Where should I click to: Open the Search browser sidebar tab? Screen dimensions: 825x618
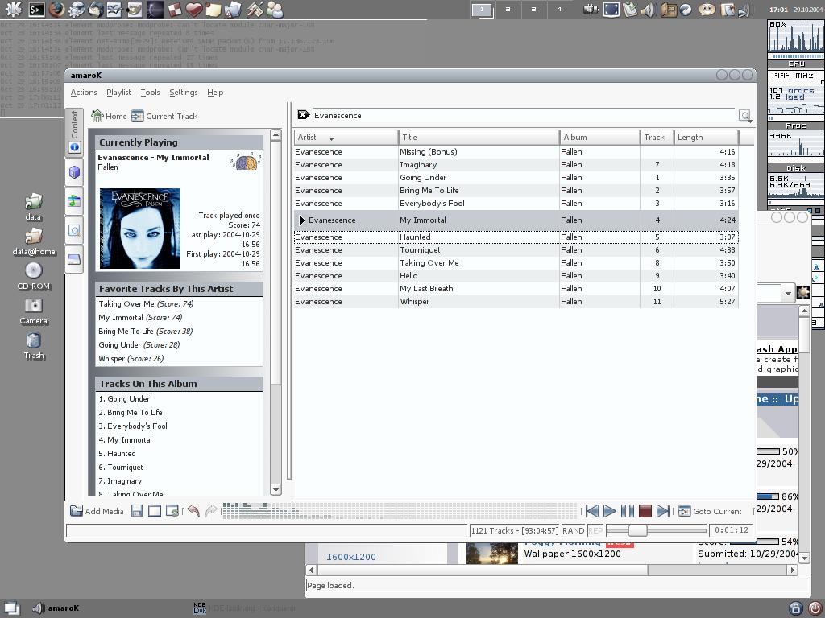74,230
